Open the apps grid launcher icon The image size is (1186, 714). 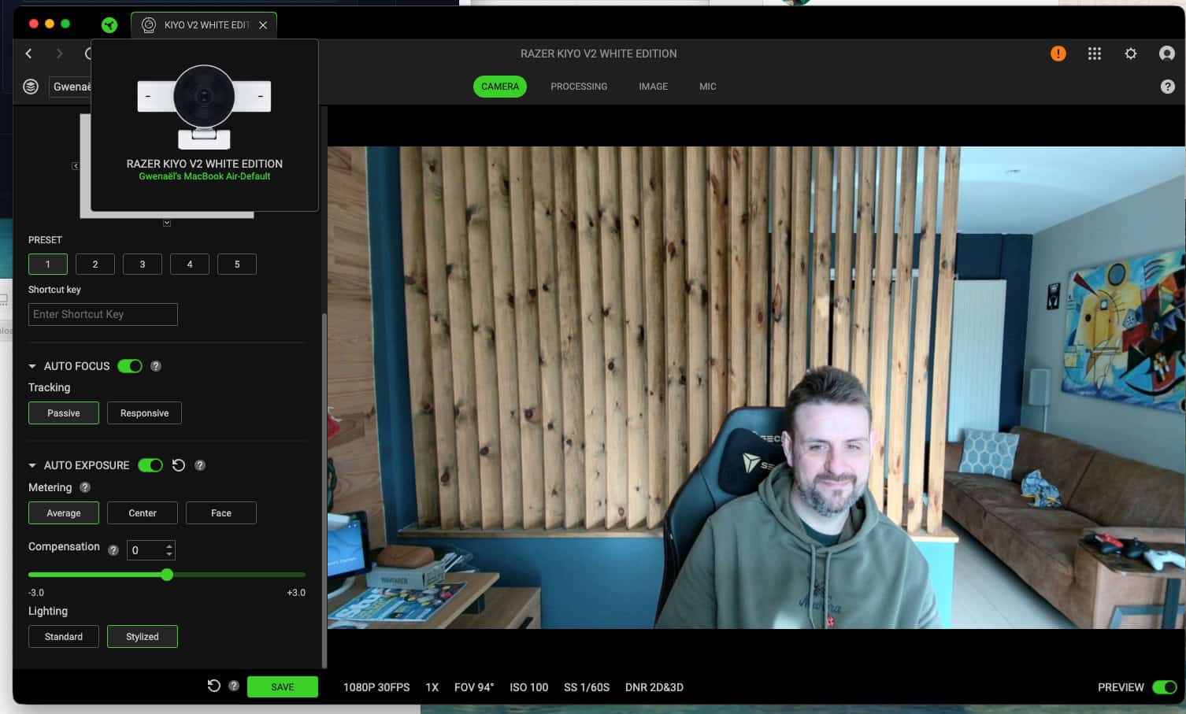(x=1094, y=54)
